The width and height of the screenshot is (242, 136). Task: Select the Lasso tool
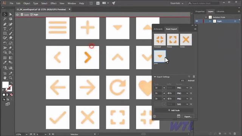tap(11, 19)
